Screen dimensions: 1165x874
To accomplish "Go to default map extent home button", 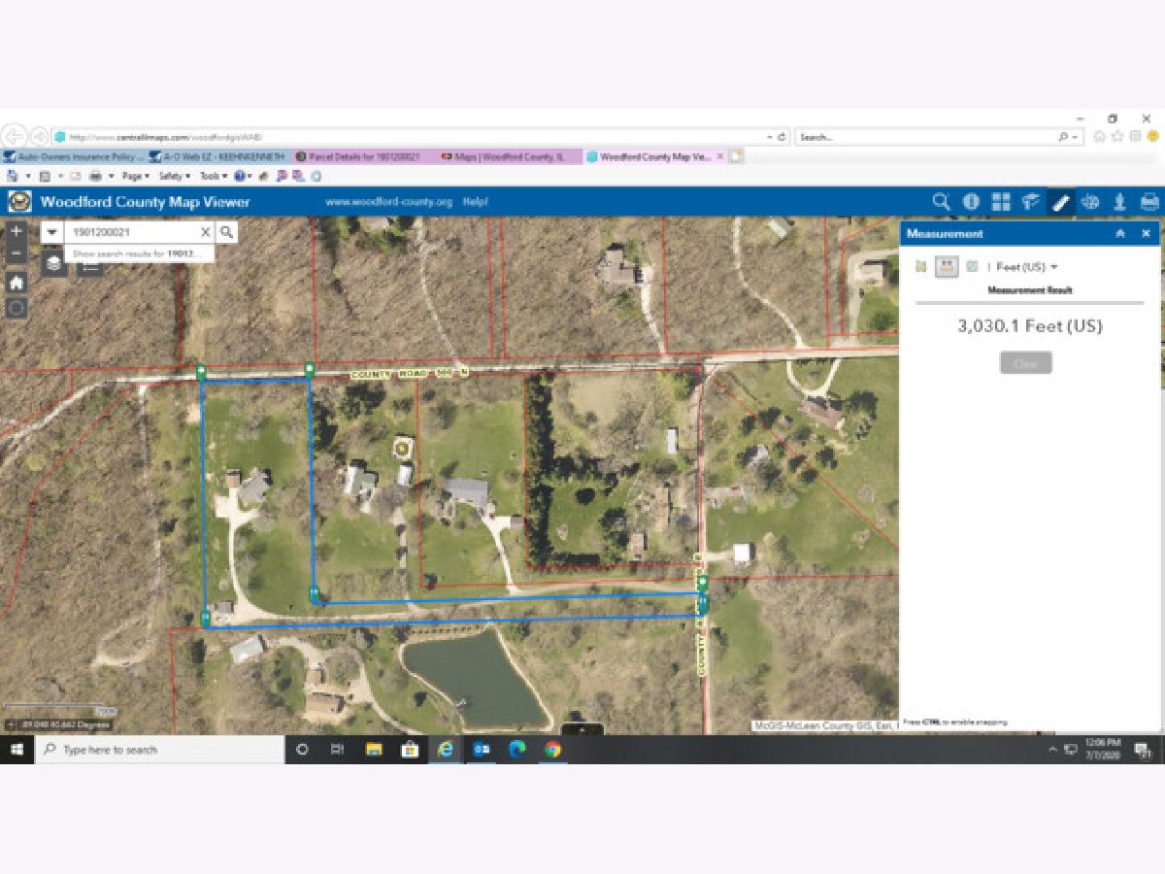I will click(17, 283).
